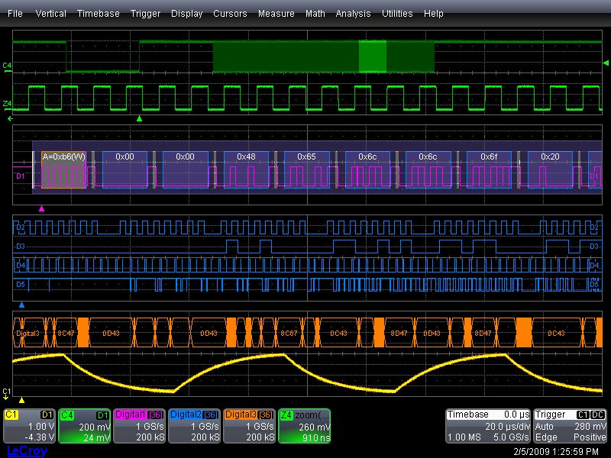This screenshot has height=458, width=611.
Task: Click the green trigger position marker
Action: coord(138,118)
